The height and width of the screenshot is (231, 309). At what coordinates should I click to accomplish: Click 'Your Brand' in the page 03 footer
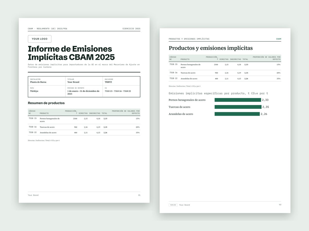(184, 205)
